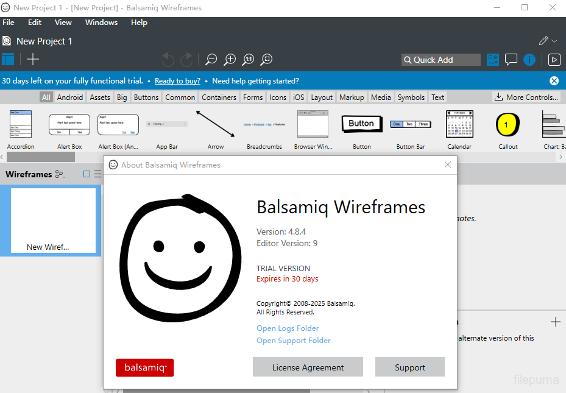566x393 pixels.
Task: Click the Ready to buy? link
Action: [x=177, y=81]
